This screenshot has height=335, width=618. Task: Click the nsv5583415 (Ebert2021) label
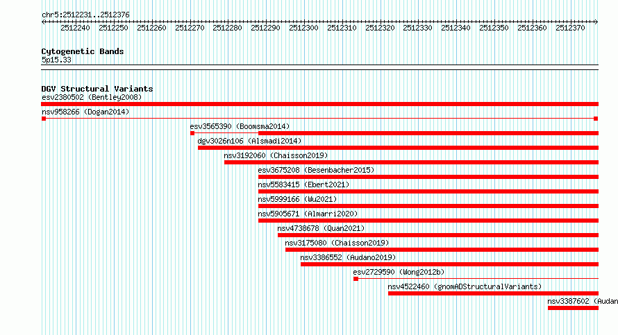(303, 184)
